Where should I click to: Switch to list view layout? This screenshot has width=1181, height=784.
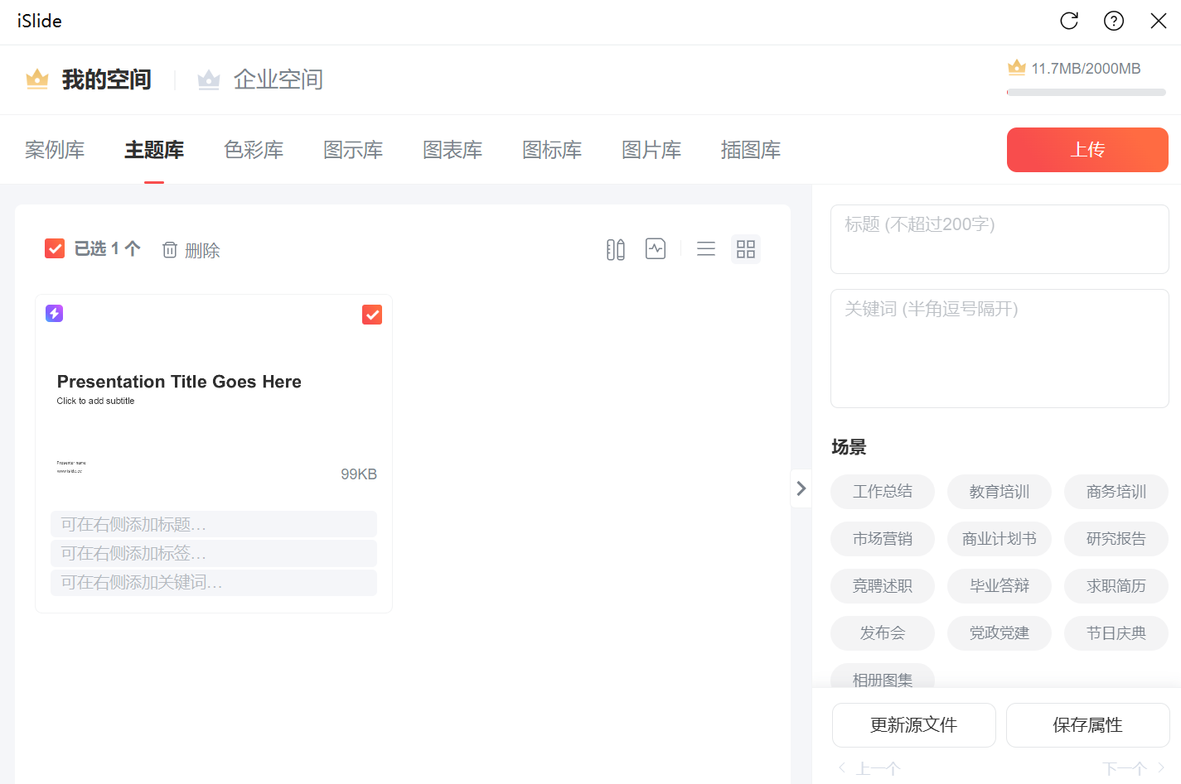point(706,249)
